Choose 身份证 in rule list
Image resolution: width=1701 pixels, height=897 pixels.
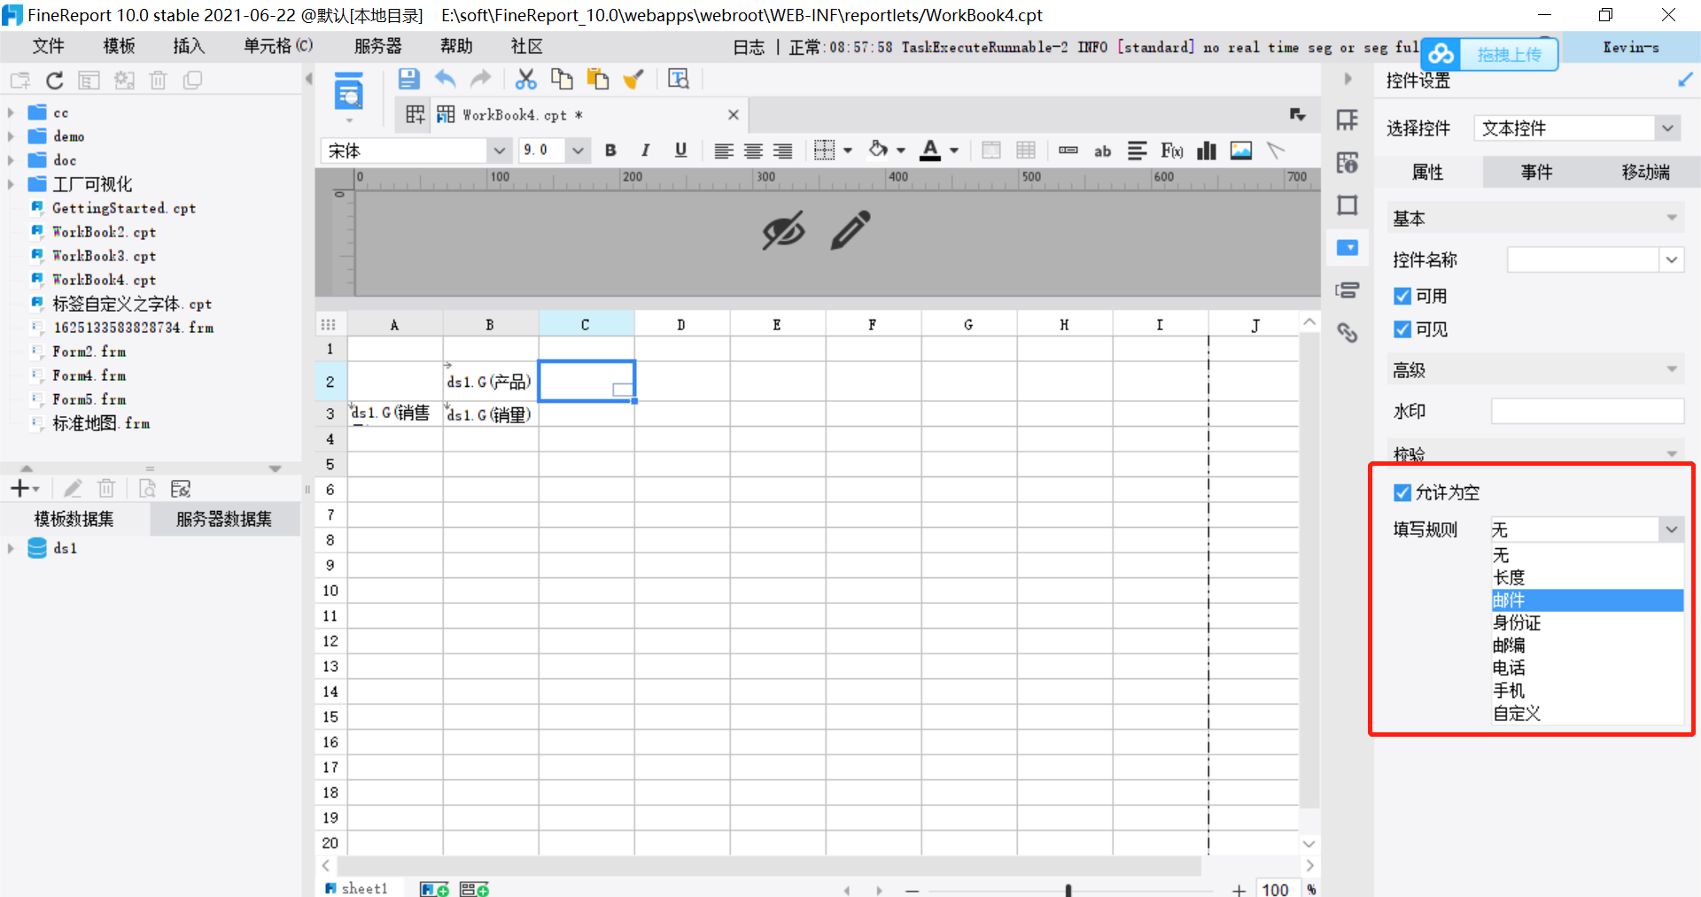coord(1587,622)
